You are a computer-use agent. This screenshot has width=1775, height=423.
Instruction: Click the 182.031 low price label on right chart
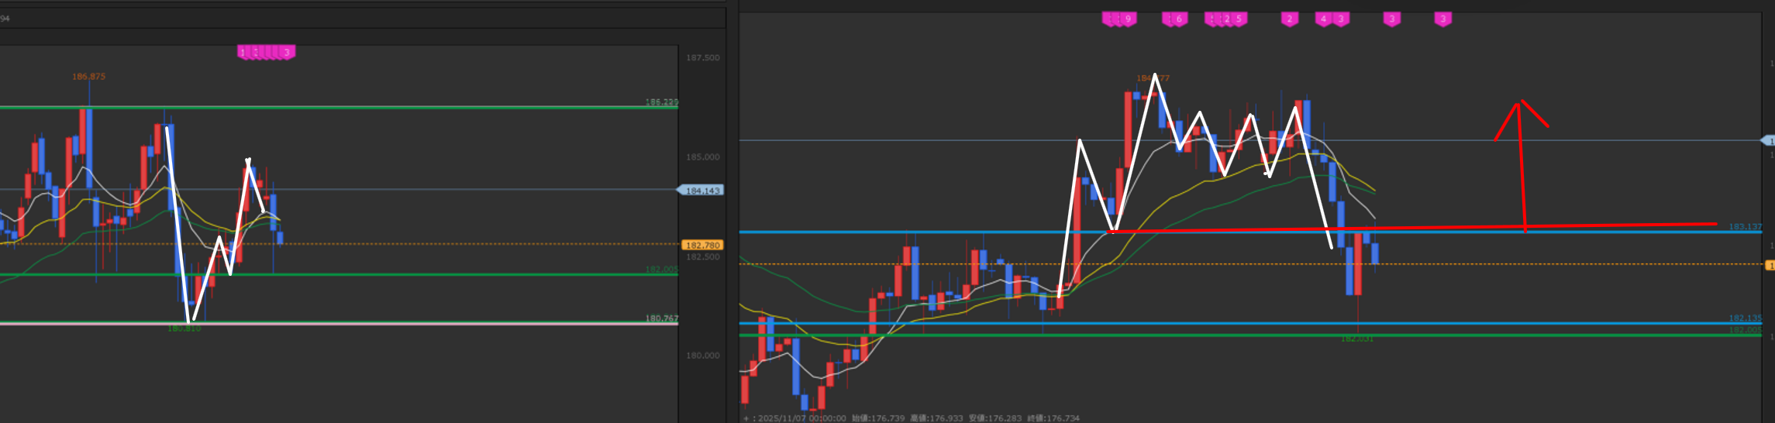click(x=1356, y=339)
